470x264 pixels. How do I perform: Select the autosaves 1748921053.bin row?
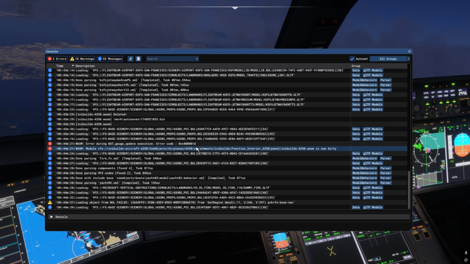coord(227,119)
